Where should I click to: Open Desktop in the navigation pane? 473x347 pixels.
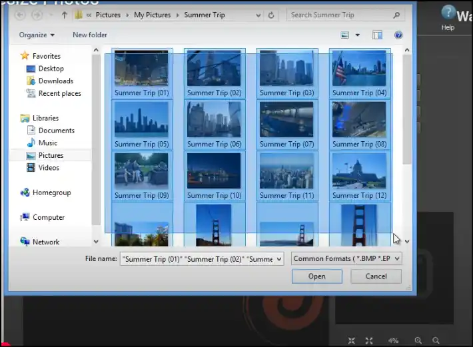(45, 69)
